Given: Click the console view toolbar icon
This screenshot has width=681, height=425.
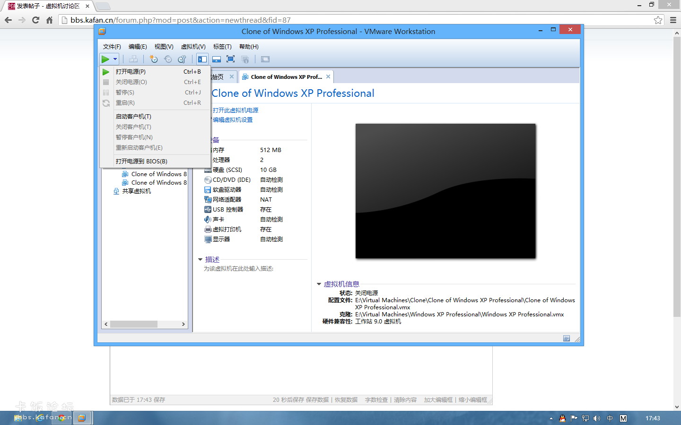Looking at the screenshot, I should [x=265, y=59].
